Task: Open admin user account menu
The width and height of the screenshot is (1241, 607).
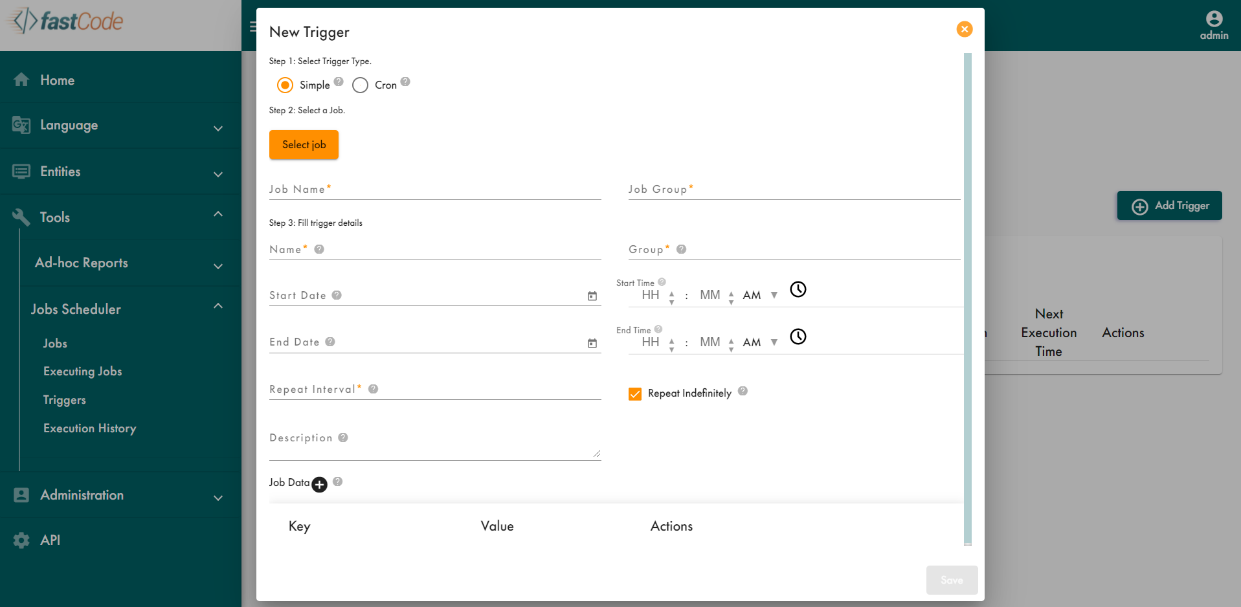Action: click(1214, 26)
